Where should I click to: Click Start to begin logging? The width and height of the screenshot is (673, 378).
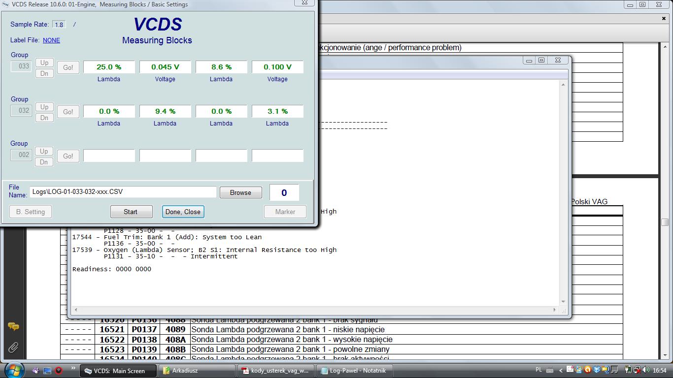click(131, 212)
